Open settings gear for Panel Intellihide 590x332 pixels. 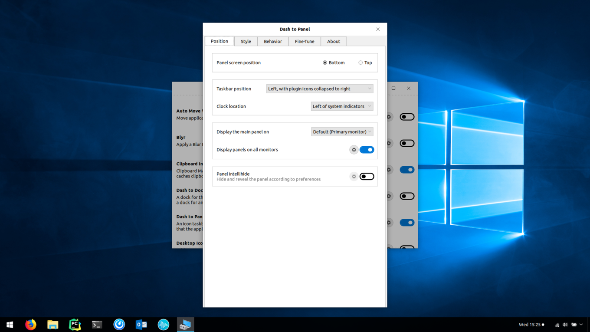pyautogui.click(x=354, y=177)
